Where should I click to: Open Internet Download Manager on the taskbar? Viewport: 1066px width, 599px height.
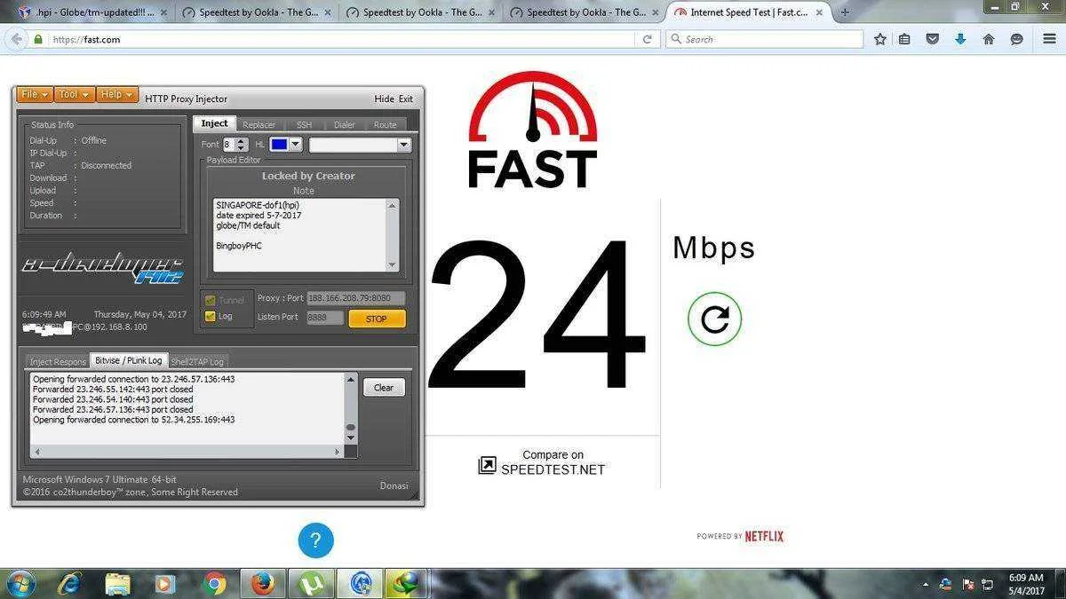(407, 584)
